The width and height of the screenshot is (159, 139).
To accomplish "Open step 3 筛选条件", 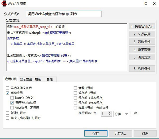I will pyautogui.click(x=142, y=42).
